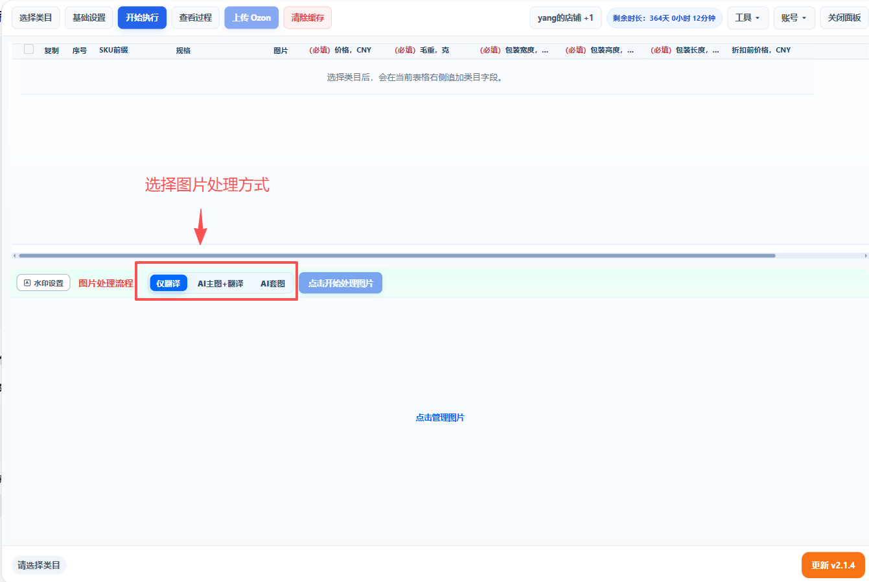The image size is (869, 582).
Task: Click the watermark icon in 水印设置
Action: tap(27, 283)
